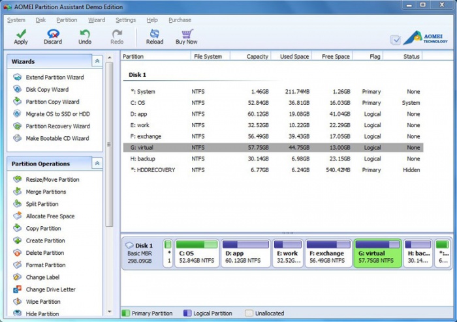
Task: Sort by the Free Space column header
Action: coord(336,57)
